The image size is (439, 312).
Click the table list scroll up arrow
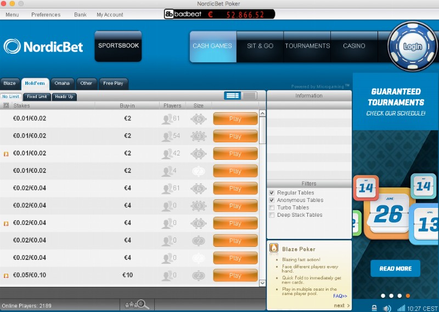(x=262, y=113)
